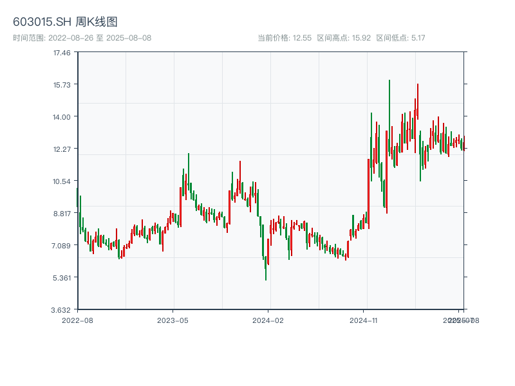
Task: Click y-axis value 10.54
Action: [x=62, y=181]
